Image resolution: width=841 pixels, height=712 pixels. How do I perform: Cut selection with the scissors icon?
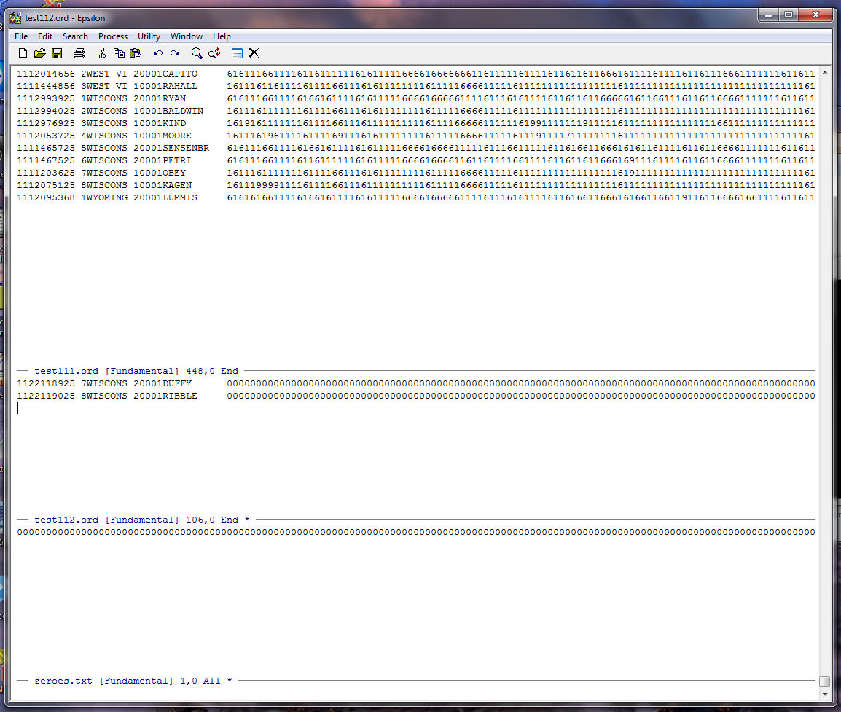pos(102,53)
